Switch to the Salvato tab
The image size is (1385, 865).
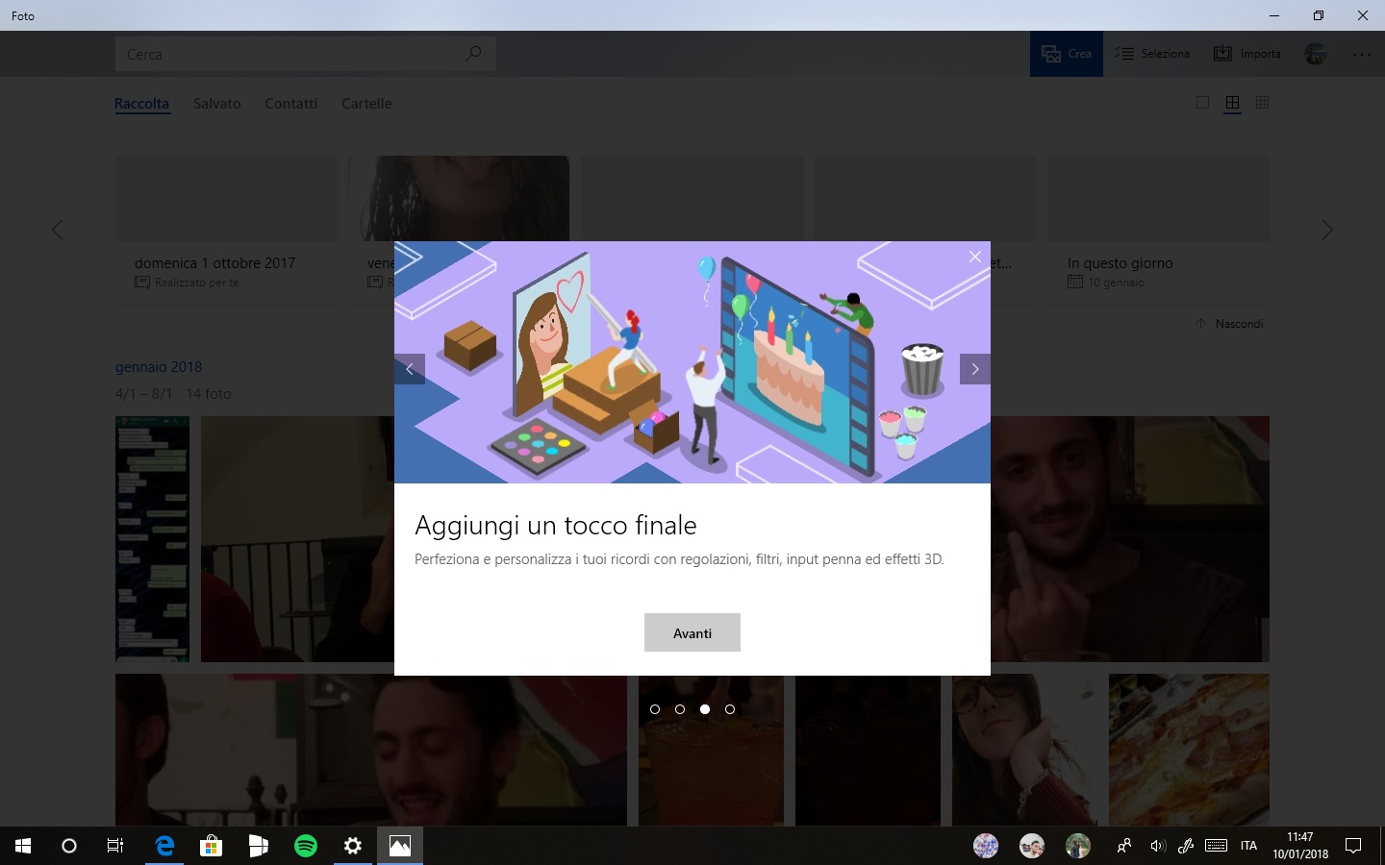[x=217, y=104]
